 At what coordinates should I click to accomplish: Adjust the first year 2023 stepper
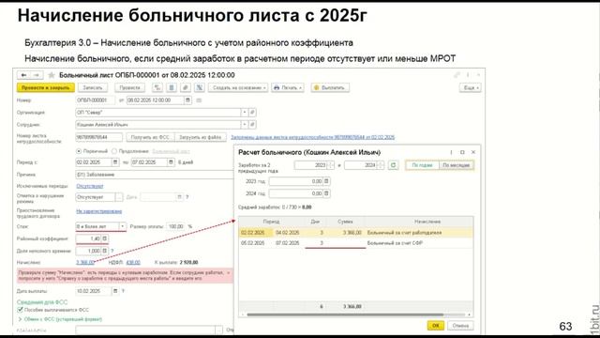click(330, 165)
